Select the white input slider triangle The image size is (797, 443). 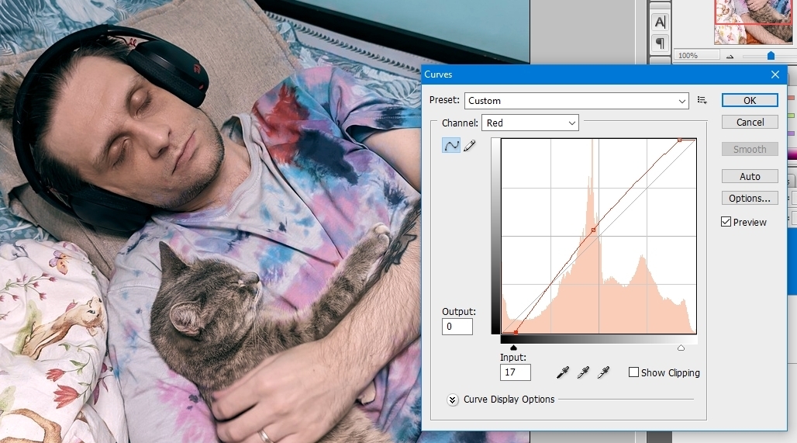point(681,348)
